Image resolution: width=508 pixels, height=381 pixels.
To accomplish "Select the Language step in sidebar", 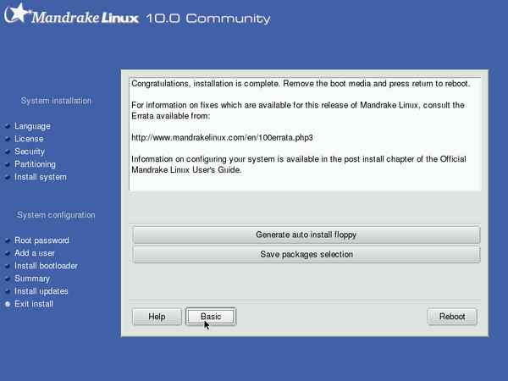I will click(32, 126).
